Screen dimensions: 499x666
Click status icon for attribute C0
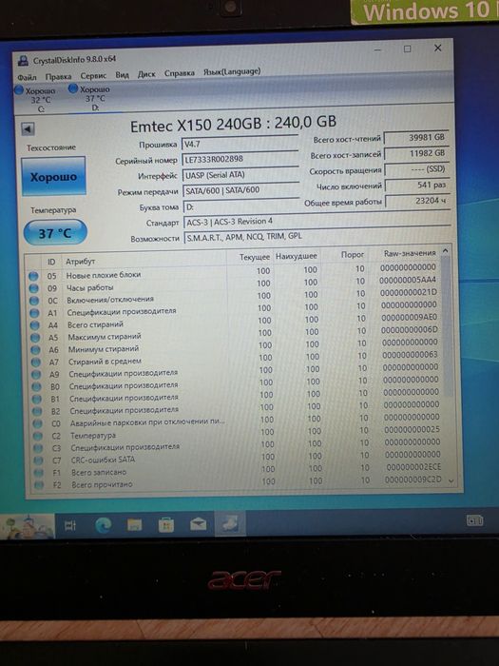point(38,424)
